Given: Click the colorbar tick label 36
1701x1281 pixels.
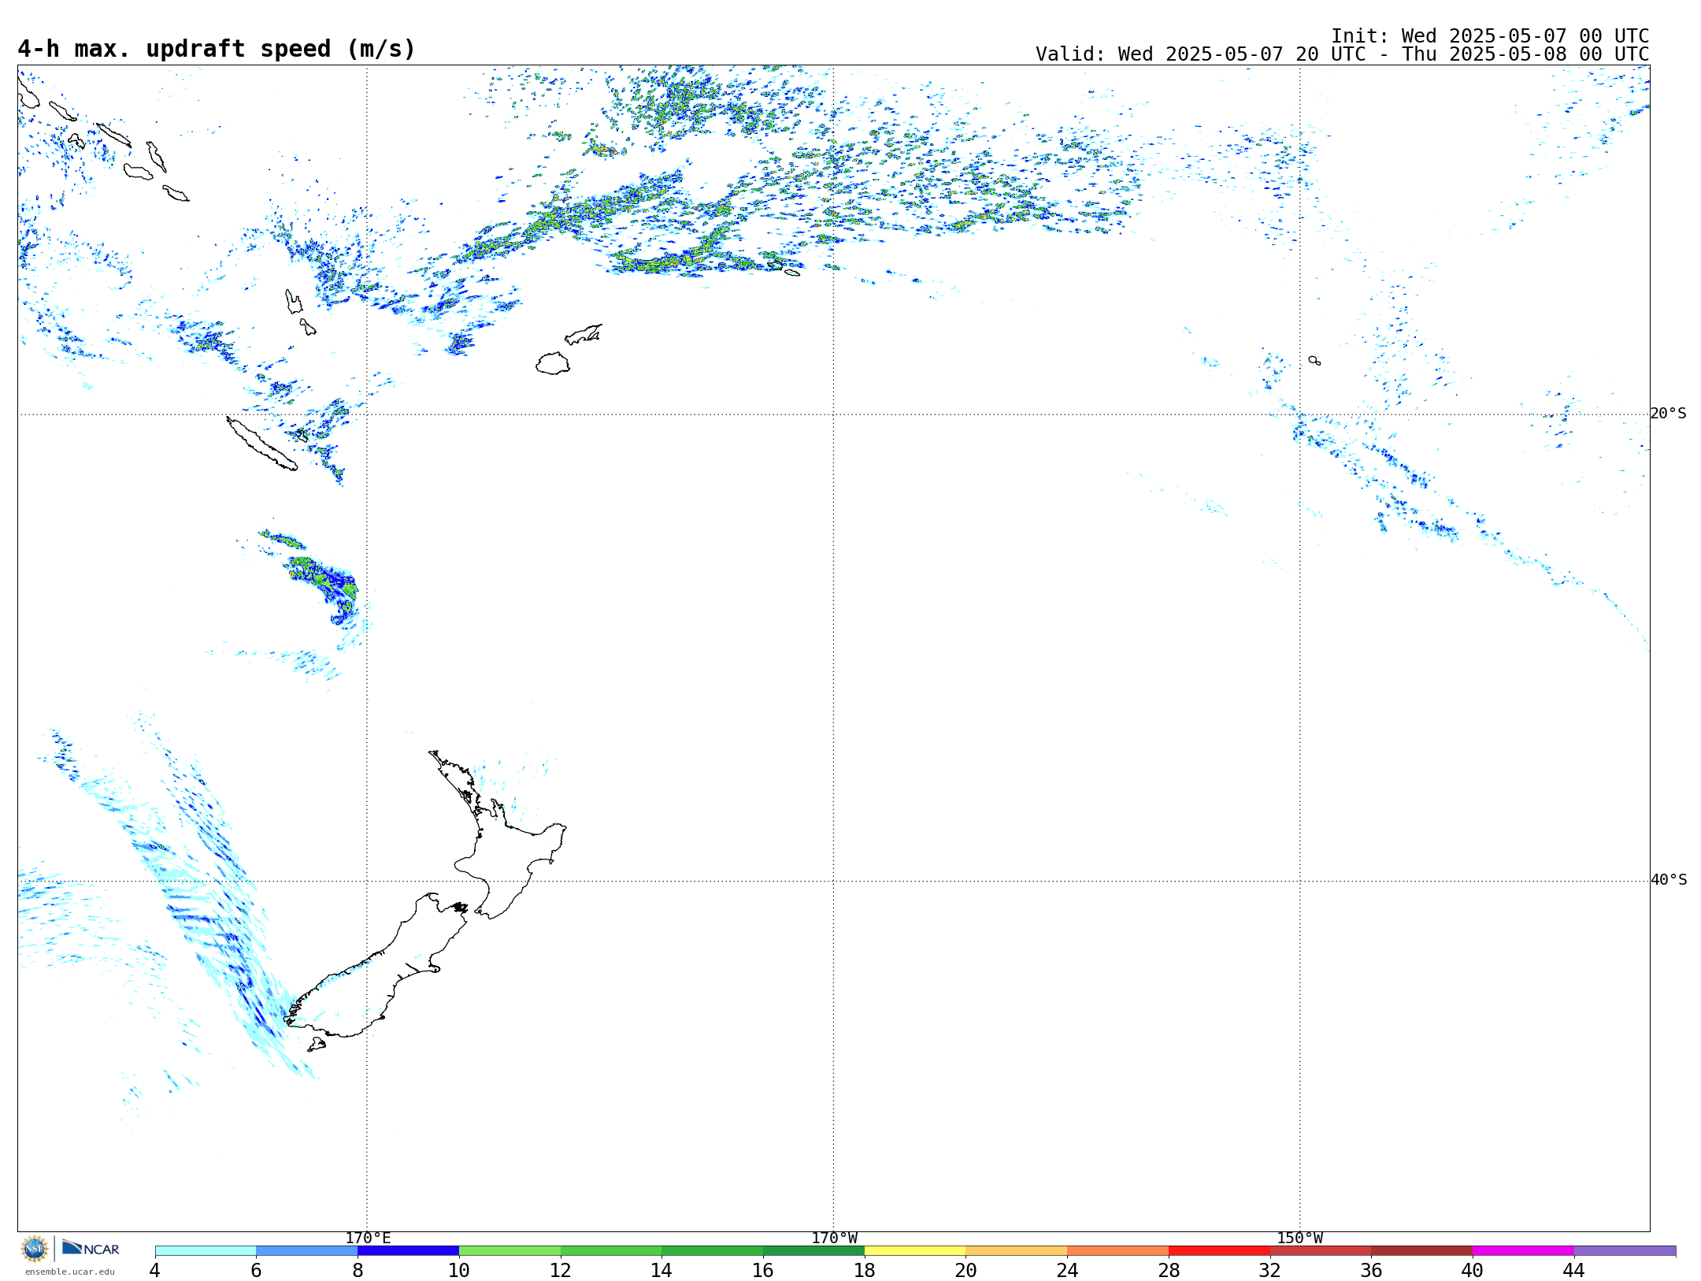Looking at the screenshot, I should (1372, 1271).
